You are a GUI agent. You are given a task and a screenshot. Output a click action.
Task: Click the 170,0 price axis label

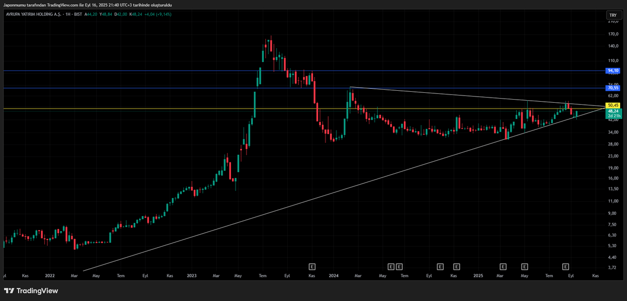612,34
